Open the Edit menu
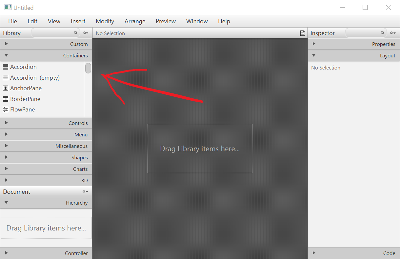The width and height of the screenshot is (400, 259). pos(32,21)
